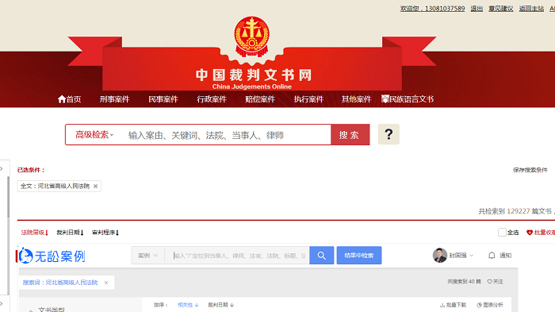Screen dimensions: 555x312
Task: Remove the 全文:河北省高级人民法院 filter tag
Action: [x=96, y=186]
